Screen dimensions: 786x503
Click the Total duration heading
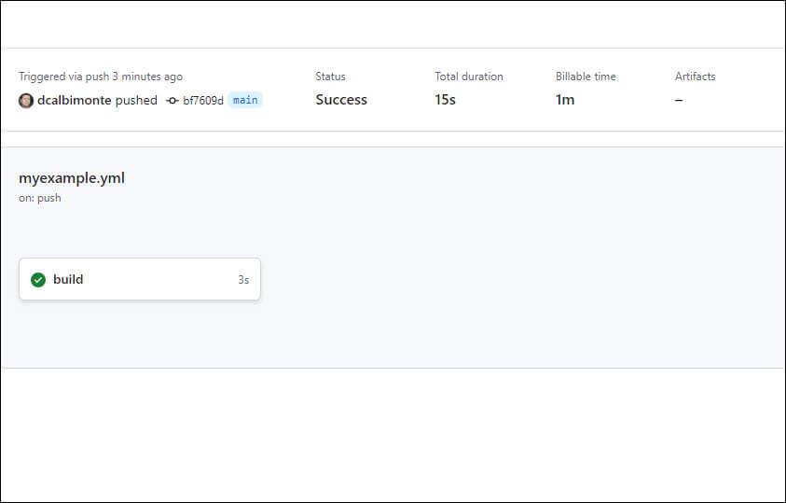click(x=469, y=77)
